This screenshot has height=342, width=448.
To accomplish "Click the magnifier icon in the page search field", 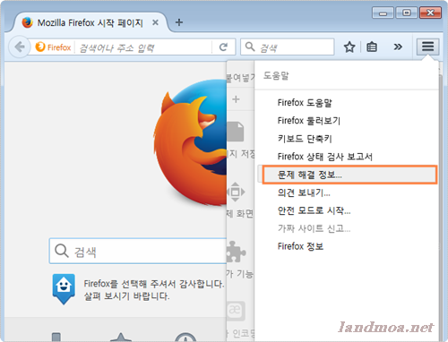I will 62,251.
